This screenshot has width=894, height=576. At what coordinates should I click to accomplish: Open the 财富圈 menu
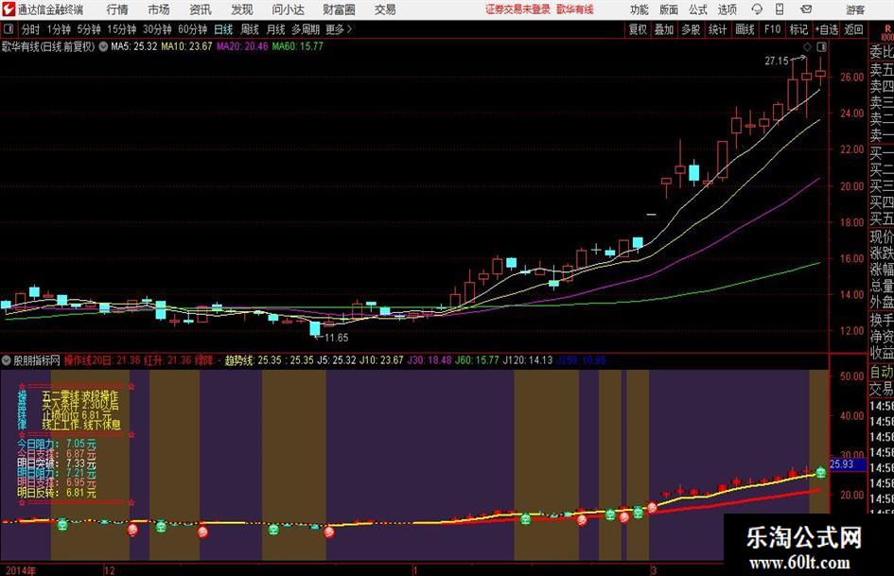point(339,9)
